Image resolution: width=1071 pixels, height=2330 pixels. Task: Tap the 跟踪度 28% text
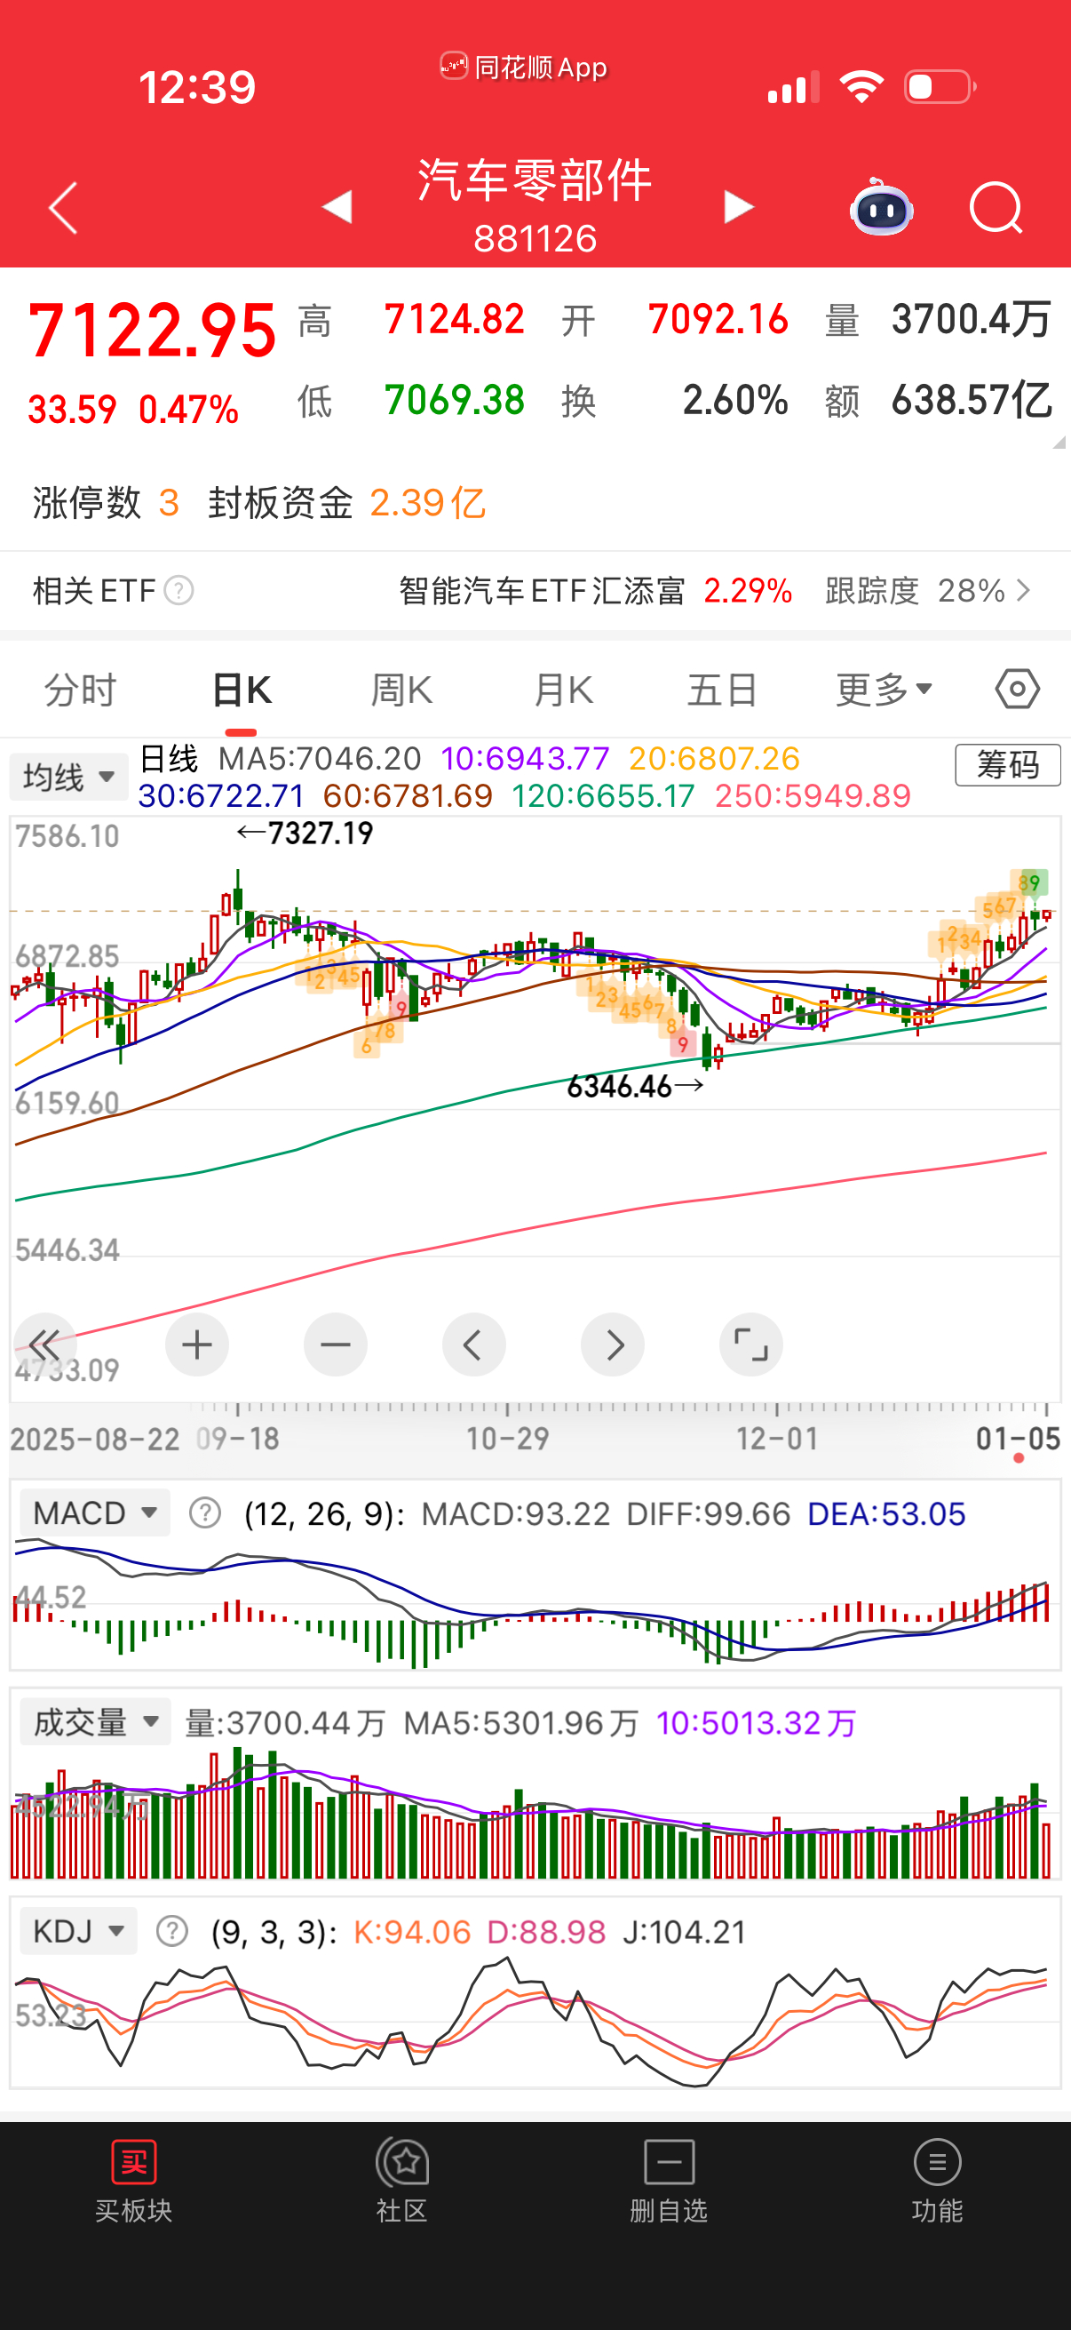(915, 591)
